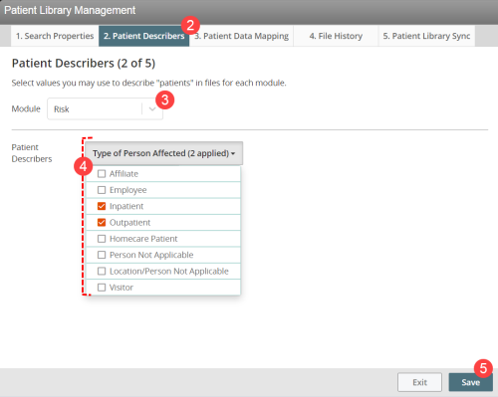Expand the Module dropdown chevron
This screenshot has height=397, width=498.
152,108
